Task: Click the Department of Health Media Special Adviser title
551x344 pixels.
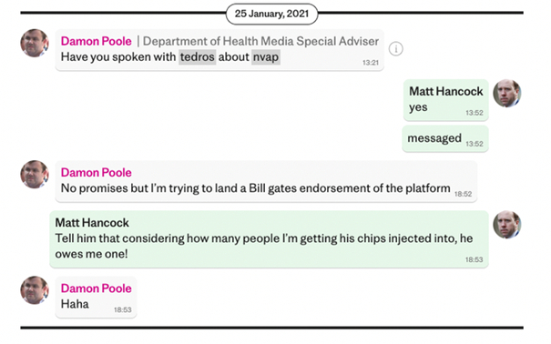Action: coord(260,41)
